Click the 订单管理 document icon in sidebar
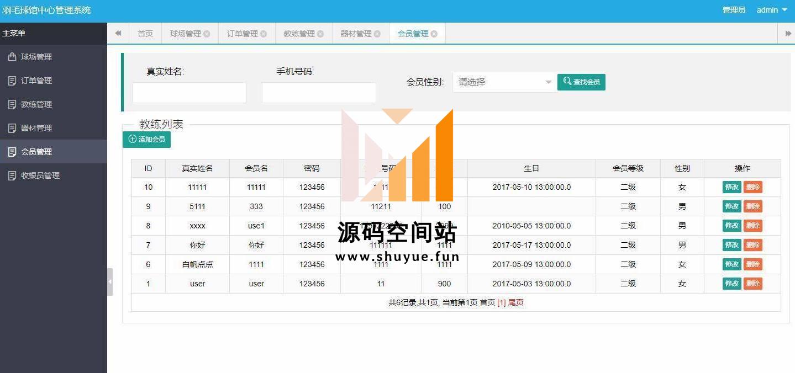 [12, 81]
